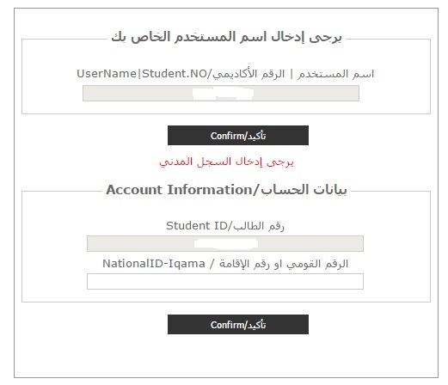Click the "NationalID-Iqama" English label

pos(154,264)
